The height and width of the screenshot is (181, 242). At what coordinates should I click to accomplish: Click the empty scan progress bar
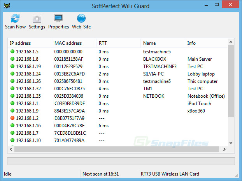[121, 161]
